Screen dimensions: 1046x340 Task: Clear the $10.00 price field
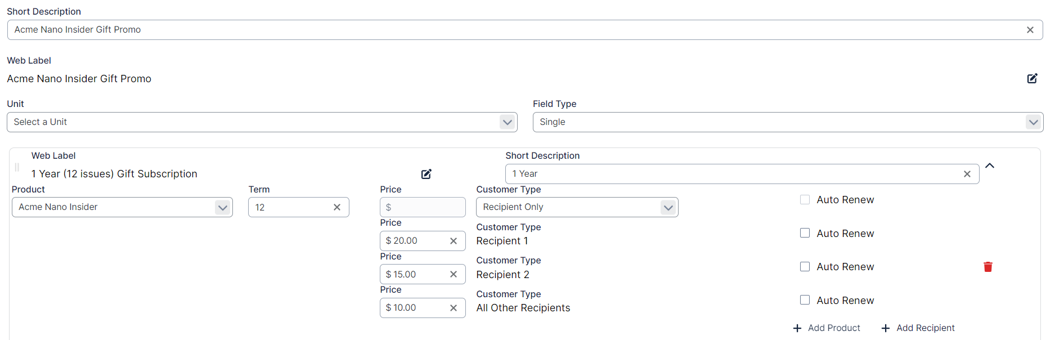pyautogui.click(x=453, y=308)
